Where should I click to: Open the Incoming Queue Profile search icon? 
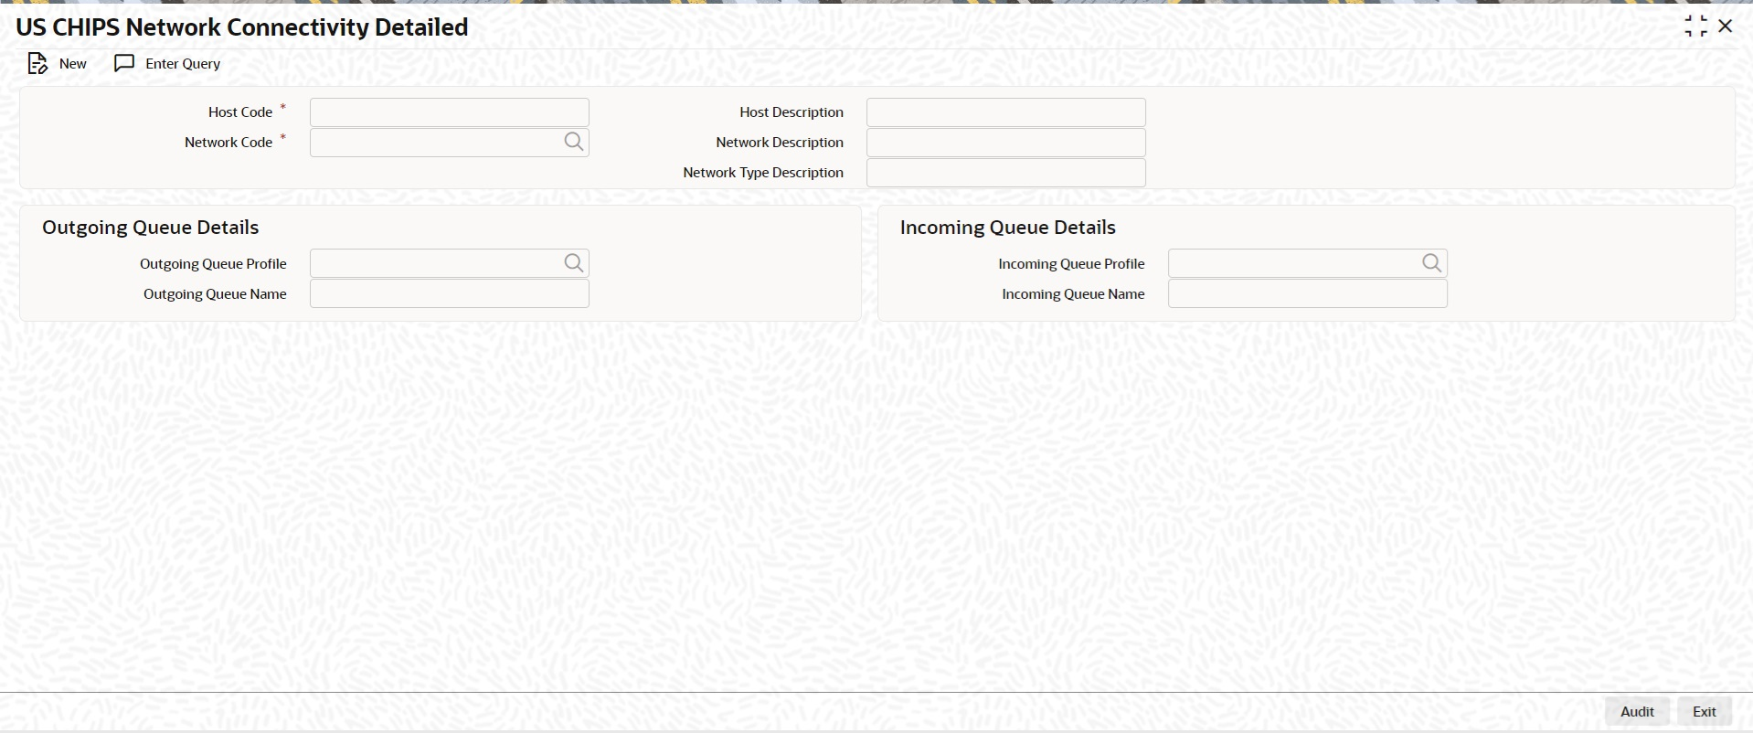(x=1432, y=263)
